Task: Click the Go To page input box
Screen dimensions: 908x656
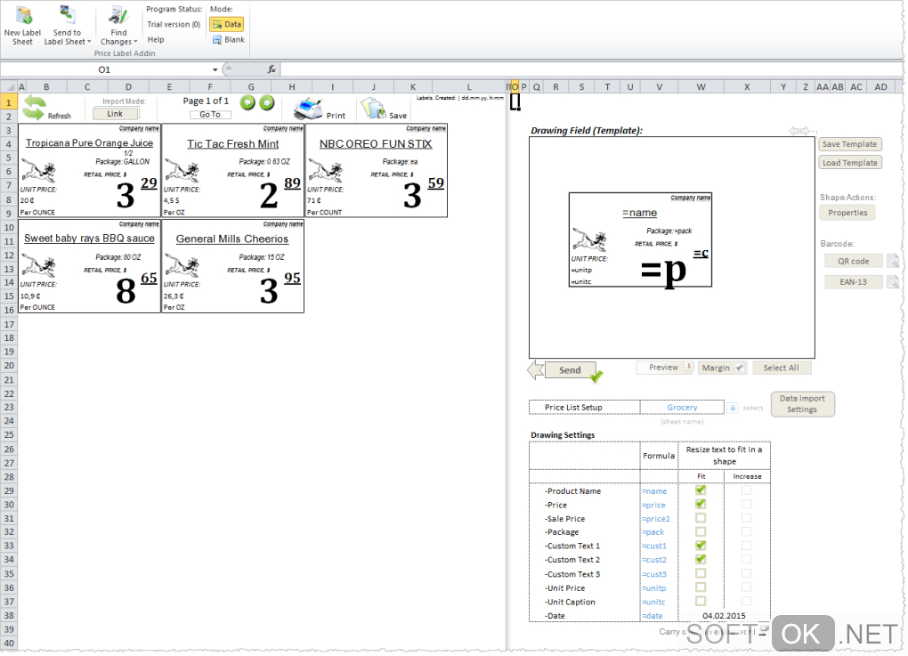Action: (x=210, y=115)
